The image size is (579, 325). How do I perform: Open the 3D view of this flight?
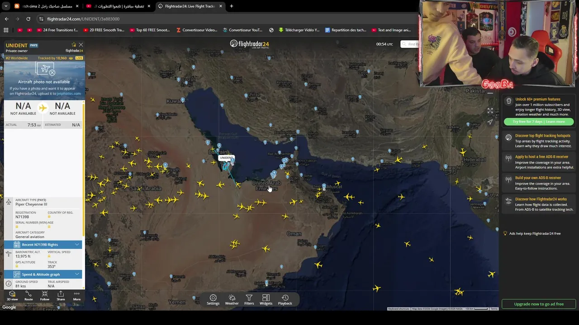click(x=12, y=296)
